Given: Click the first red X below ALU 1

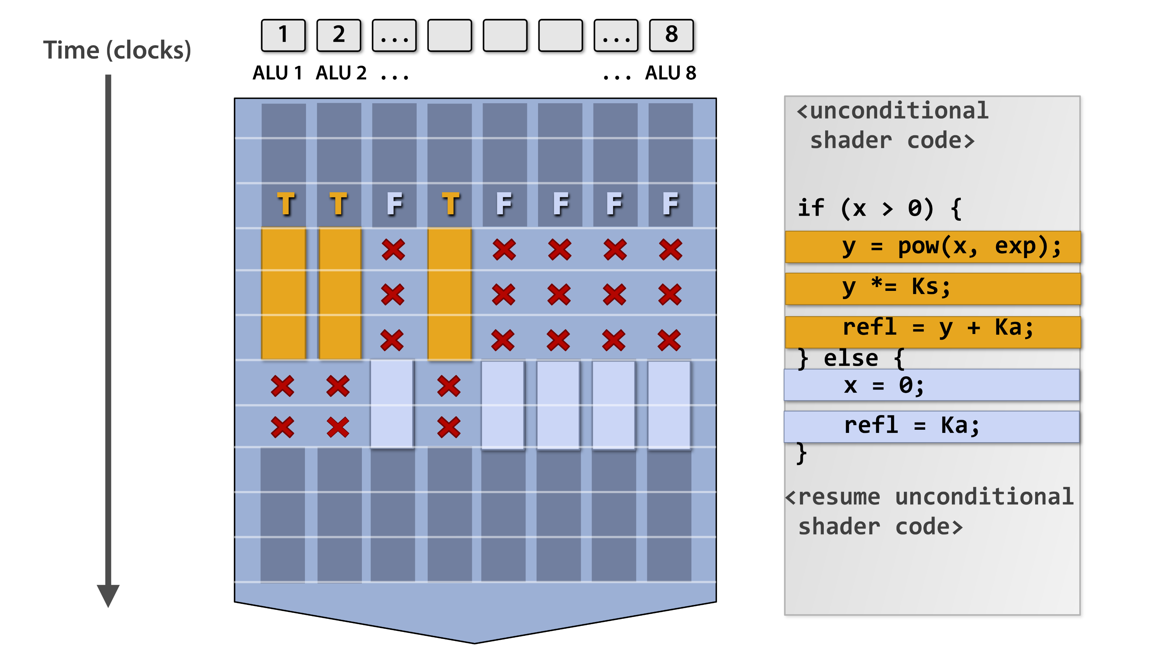Looking at the screenshot, I should pos(282,386).
